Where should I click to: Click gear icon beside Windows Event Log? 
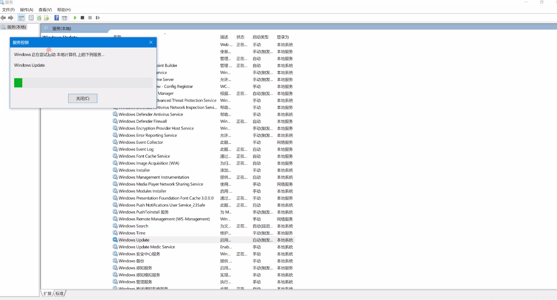(x=115, y=149)
